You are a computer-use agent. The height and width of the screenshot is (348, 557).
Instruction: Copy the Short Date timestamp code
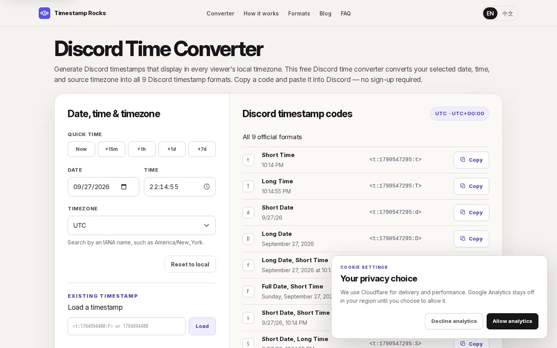pos(472,213)
